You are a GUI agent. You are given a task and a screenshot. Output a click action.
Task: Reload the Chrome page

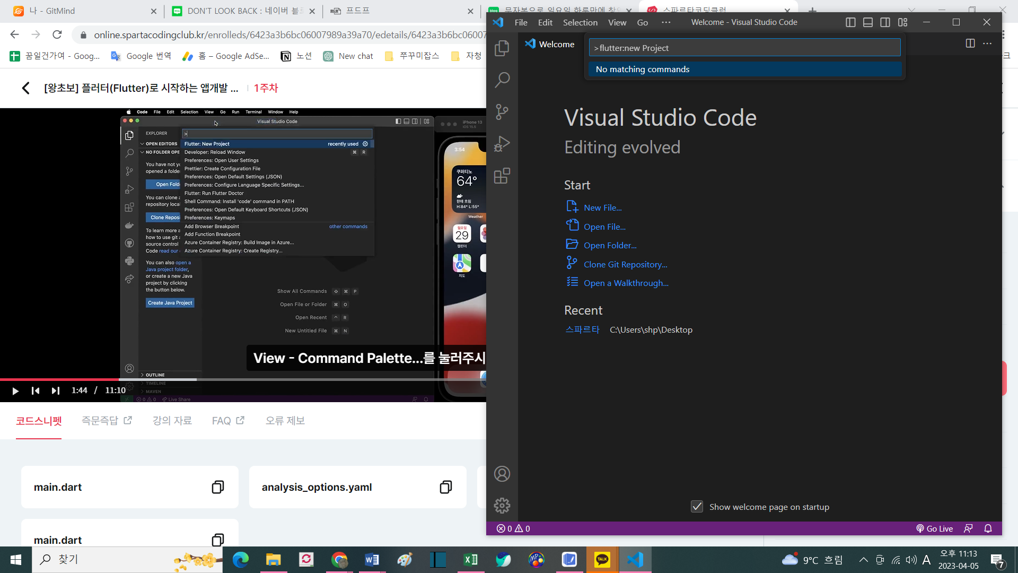[x=57, y=35]
